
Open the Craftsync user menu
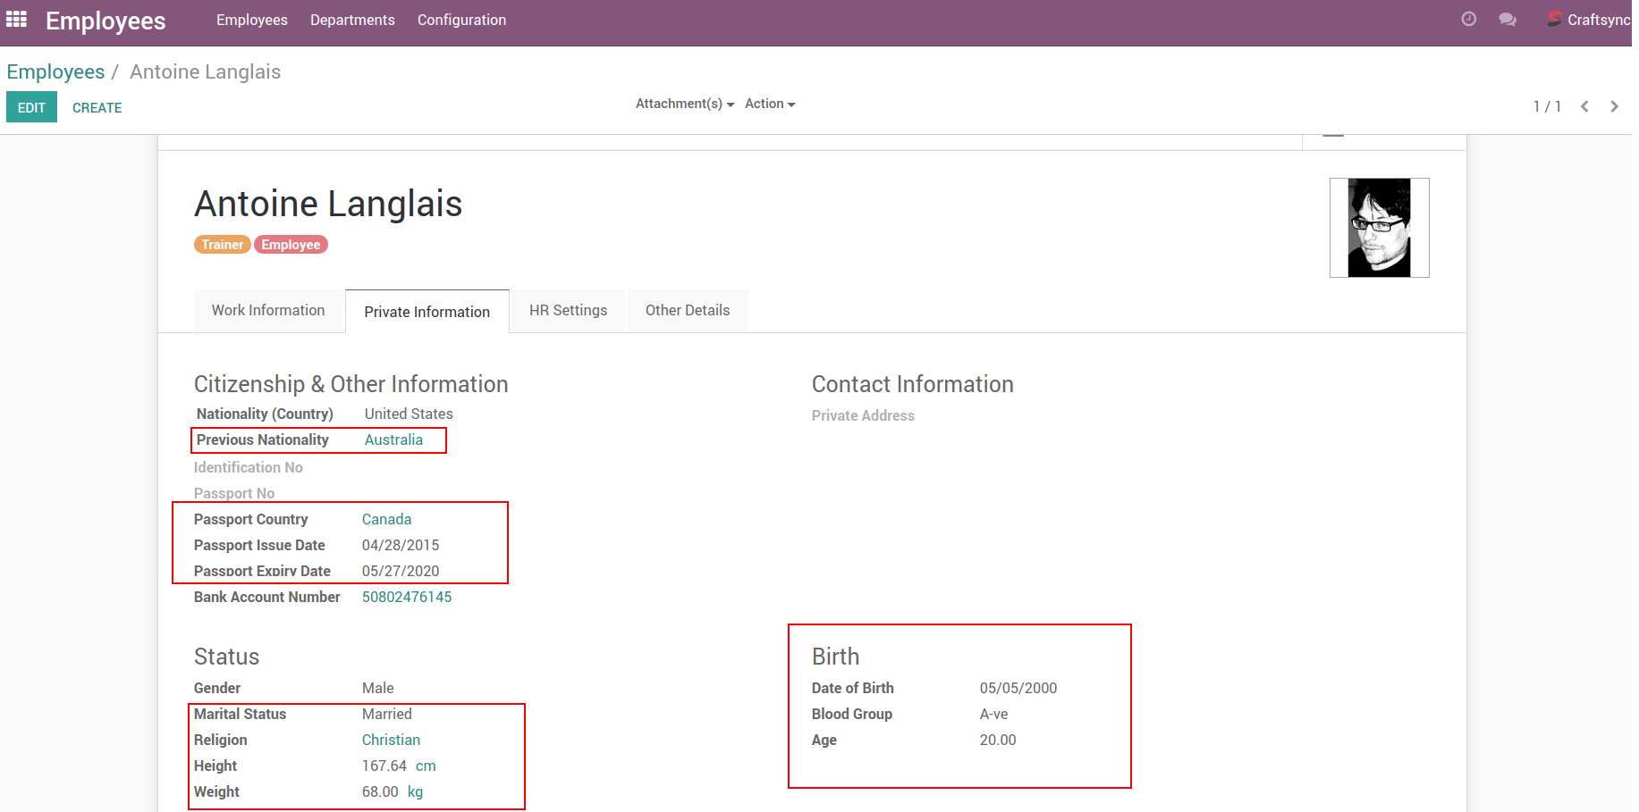(1598, 20)
